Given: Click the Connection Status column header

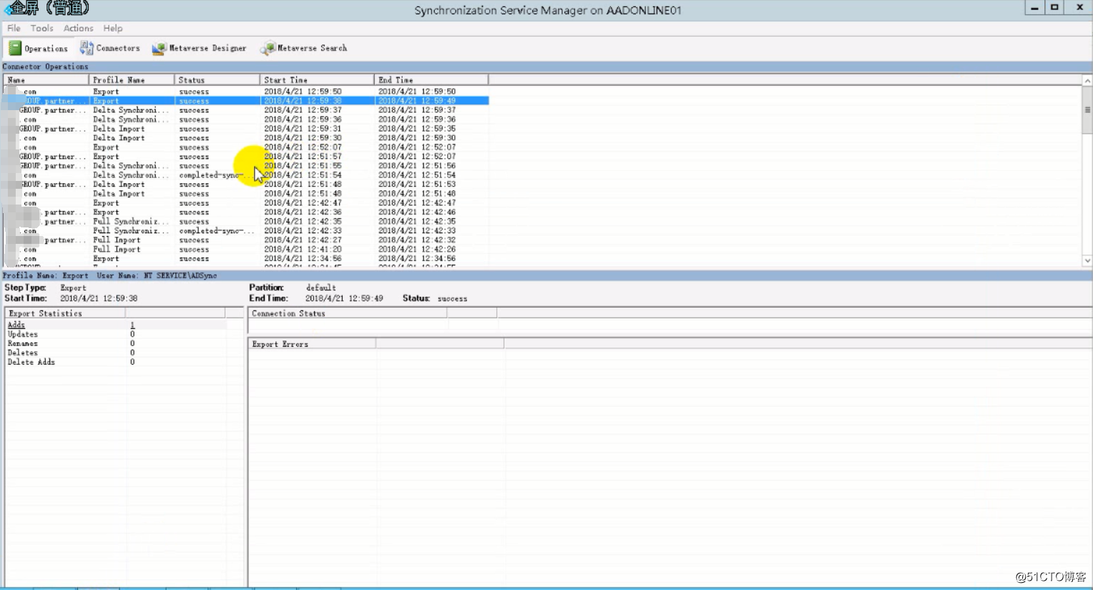Looking at the screenshot, I should 348,313.
